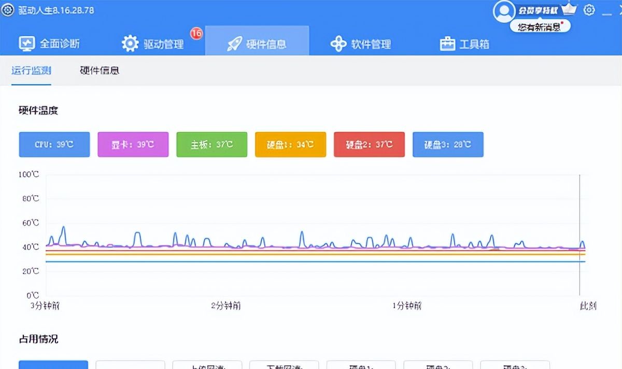The height and width of the screenshot is (369, 622).
Task: Select the 上传网速 usage button
Action: click(207, 365)
